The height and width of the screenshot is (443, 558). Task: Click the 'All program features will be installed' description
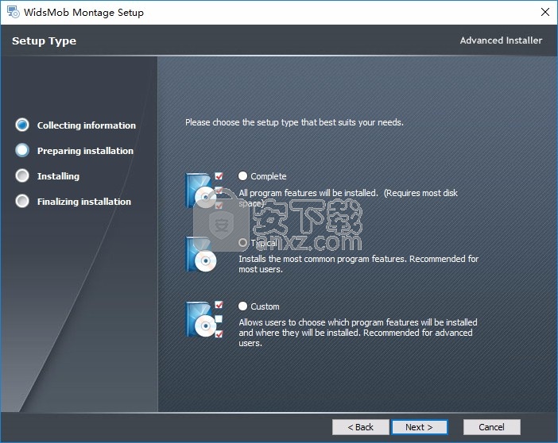click(348, 198)
